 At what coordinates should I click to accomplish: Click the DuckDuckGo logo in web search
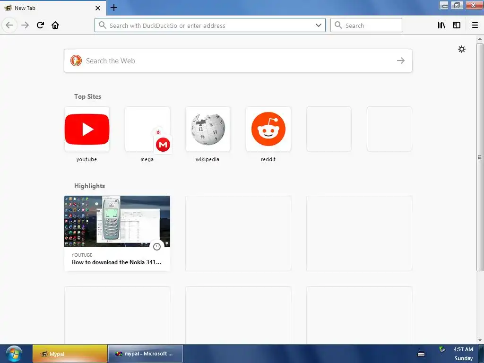76,60
